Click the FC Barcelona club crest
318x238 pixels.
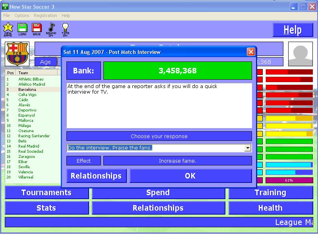tap(18, 54)
